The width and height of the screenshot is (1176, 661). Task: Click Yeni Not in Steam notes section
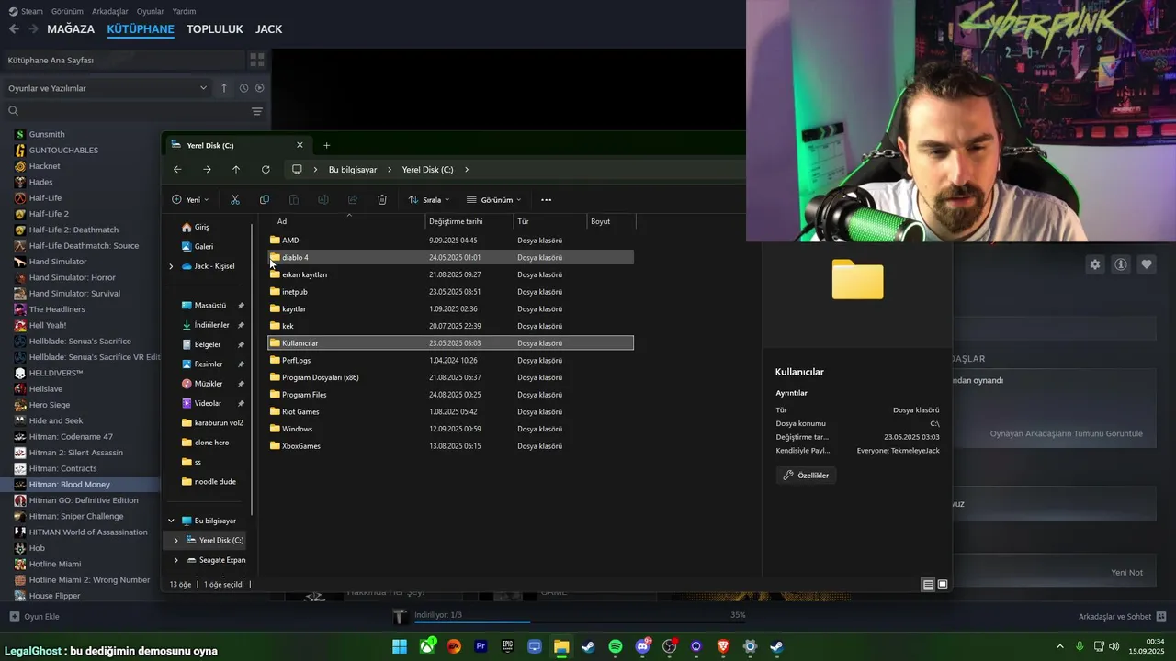coord(1126,573)
